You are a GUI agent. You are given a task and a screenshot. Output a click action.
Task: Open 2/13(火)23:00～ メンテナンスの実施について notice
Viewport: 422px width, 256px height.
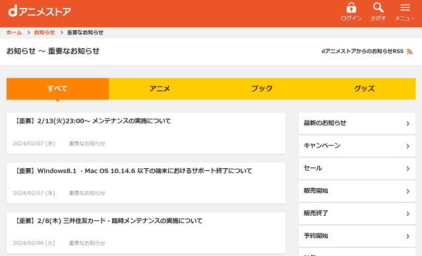(x=146, y=133)
